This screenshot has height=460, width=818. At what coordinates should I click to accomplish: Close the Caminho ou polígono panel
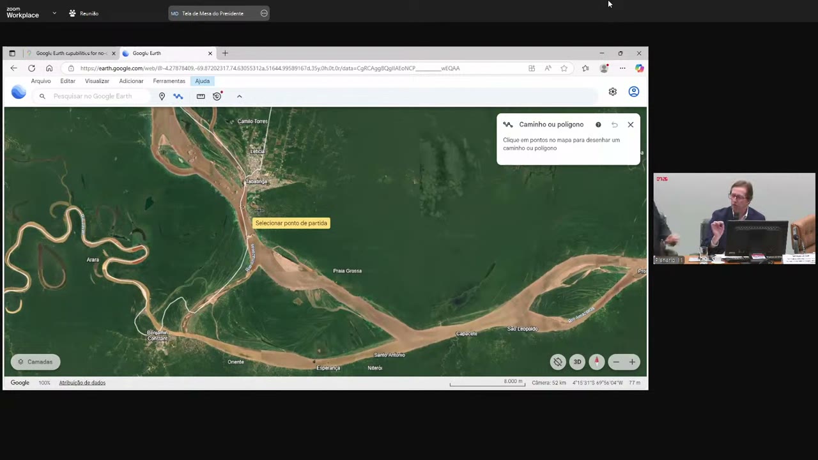pos(631,125)
